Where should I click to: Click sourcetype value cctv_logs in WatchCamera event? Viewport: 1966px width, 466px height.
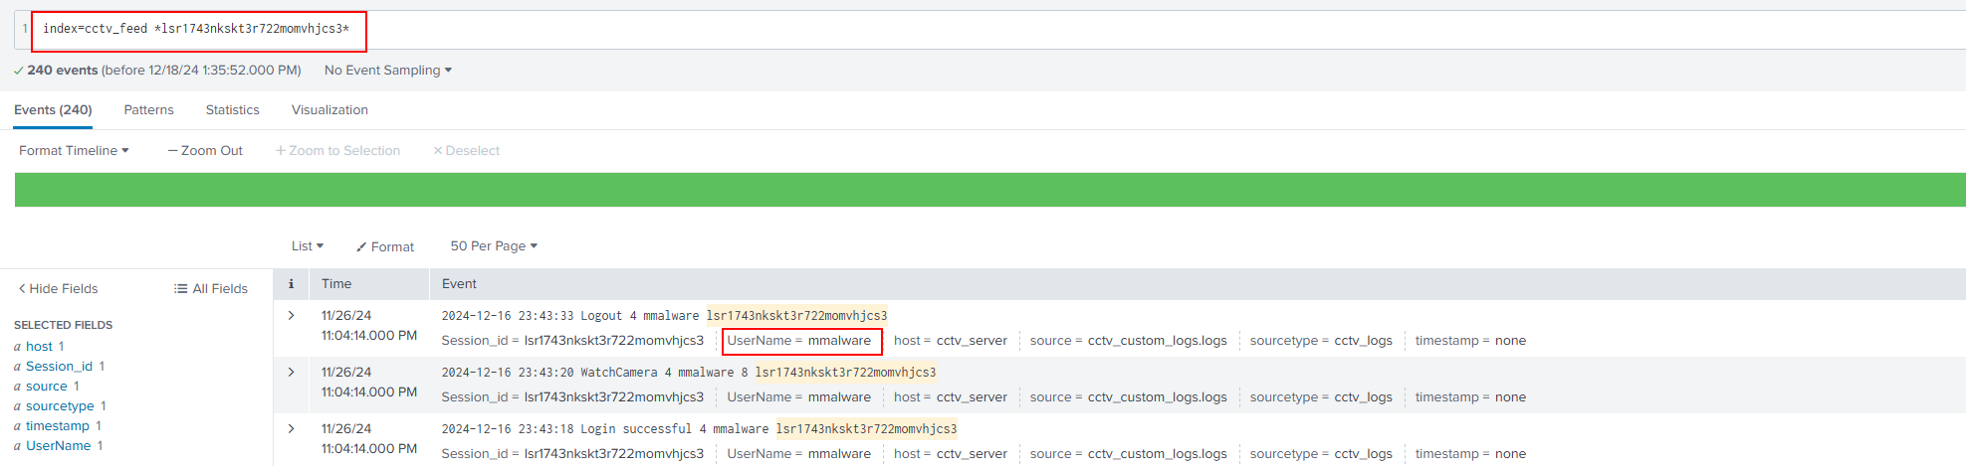coord(1364,397)
